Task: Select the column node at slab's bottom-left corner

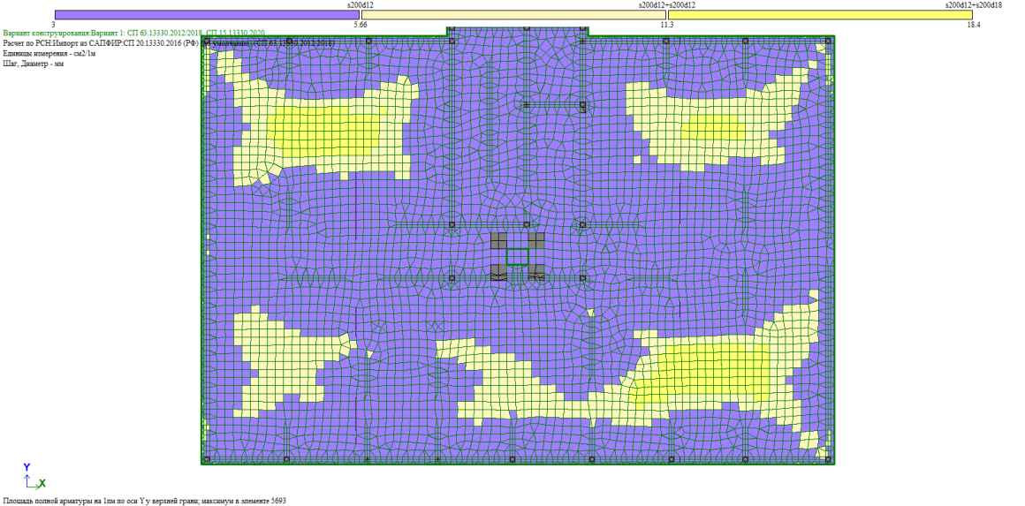Action: tap(207, 459)
